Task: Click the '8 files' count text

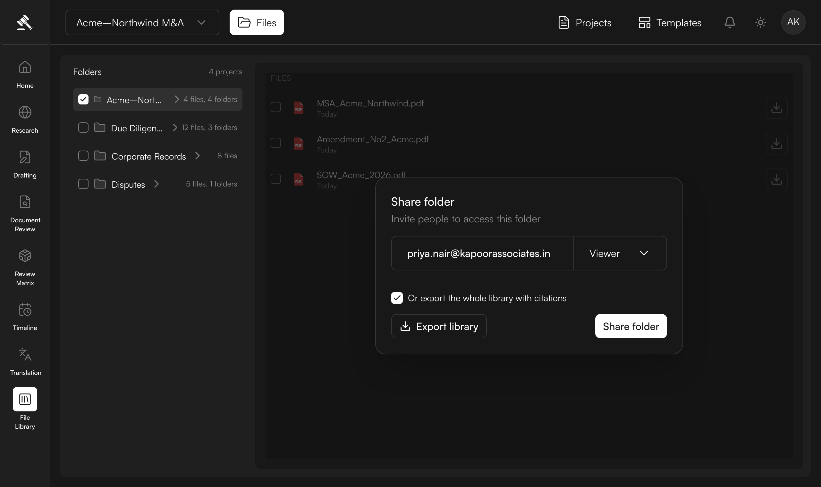Action: tap(227, 155)
